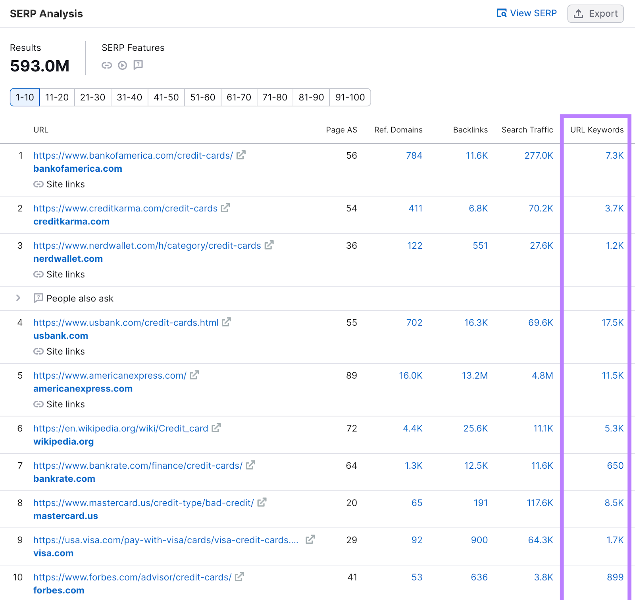Open the americanexpress.com domain link

coord(83,389)
